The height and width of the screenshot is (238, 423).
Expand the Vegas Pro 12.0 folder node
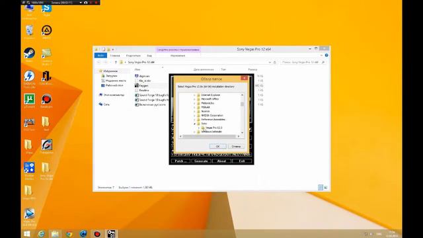click(x=199, y=128)
